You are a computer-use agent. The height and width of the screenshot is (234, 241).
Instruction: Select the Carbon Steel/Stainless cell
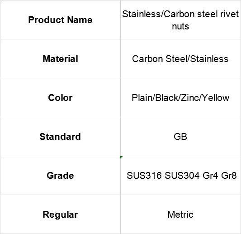click(180, 59)
